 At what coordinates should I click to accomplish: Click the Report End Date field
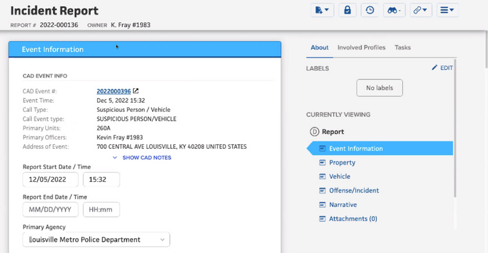[x=50, y=210]
